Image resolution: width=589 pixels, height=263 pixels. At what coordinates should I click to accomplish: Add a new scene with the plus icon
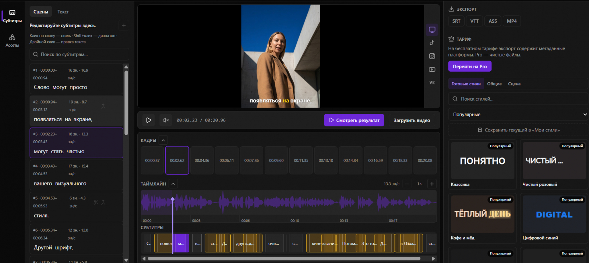click(124, 26)
